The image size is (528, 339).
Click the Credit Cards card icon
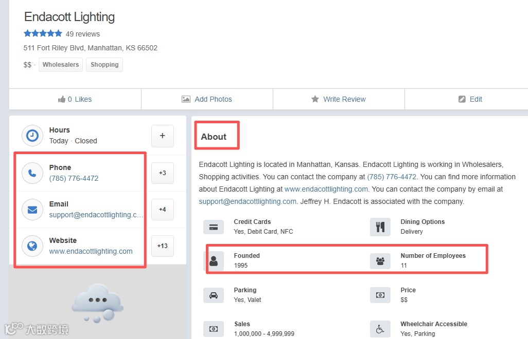pos(214,227)
